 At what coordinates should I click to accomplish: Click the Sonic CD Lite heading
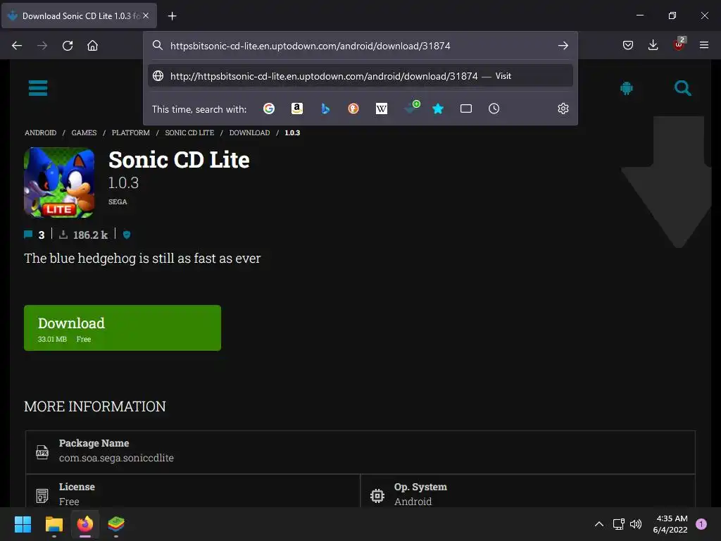179,160
